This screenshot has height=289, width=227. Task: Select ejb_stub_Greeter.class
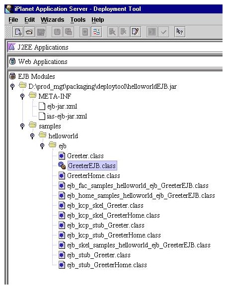coord(99,255)
